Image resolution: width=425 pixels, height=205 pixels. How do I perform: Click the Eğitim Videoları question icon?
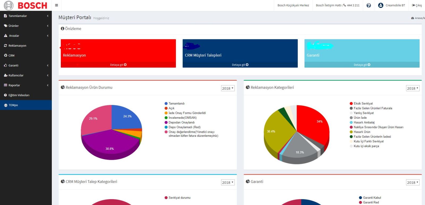(x=6, y=95)
